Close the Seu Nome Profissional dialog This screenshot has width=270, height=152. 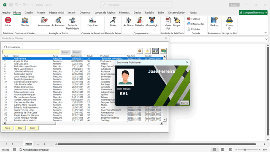point(187,62)
